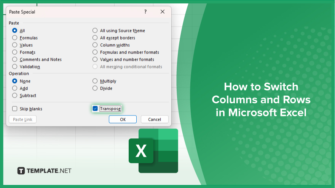Click the How to Switch Columns headline

[261, 100]
